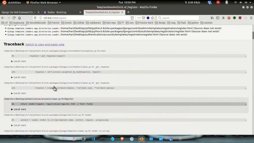
Task: Open the python bookmark folder
Action: (x=193, y=23)
